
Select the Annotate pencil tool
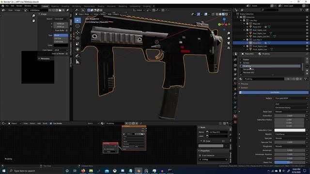pyautogui.click(x=77, y=56)
